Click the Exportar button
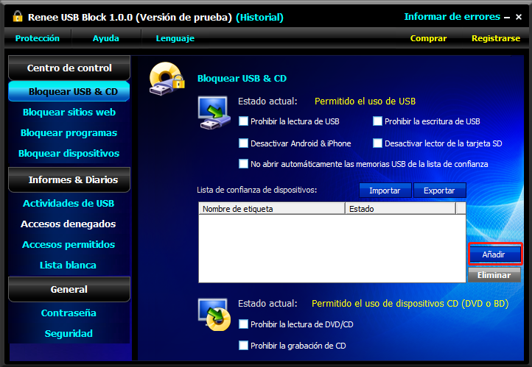Screen dimensions: 532x367 440,190
